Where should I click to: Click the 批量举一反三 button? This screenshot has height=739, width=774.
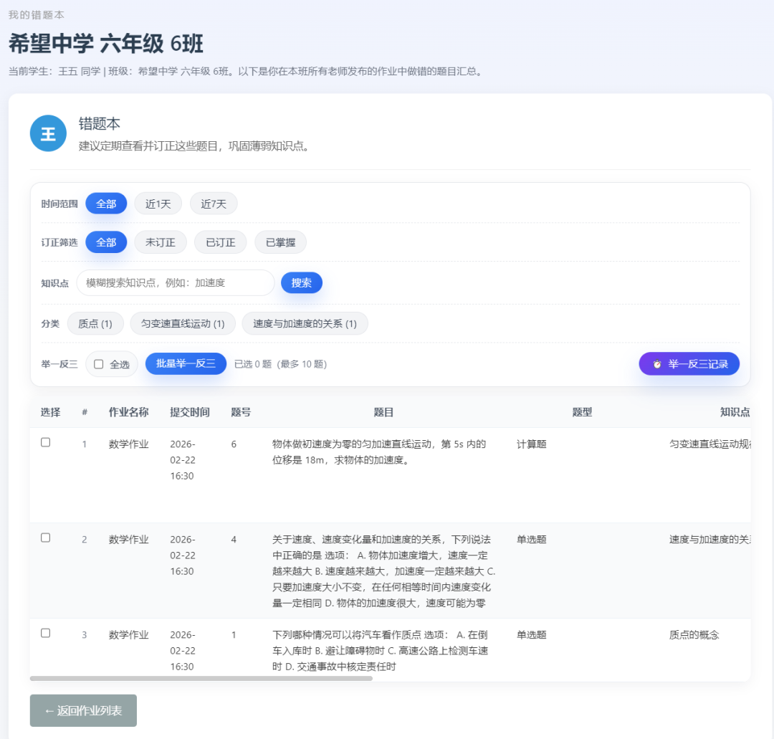coord(186,363)
